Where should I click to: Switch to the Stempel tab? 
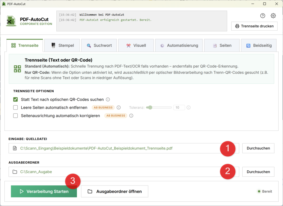tap(62, 46)
